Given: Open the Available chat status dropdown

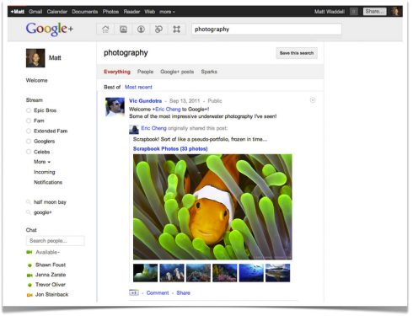Looking at the screenshot, I should coord(48,252).
